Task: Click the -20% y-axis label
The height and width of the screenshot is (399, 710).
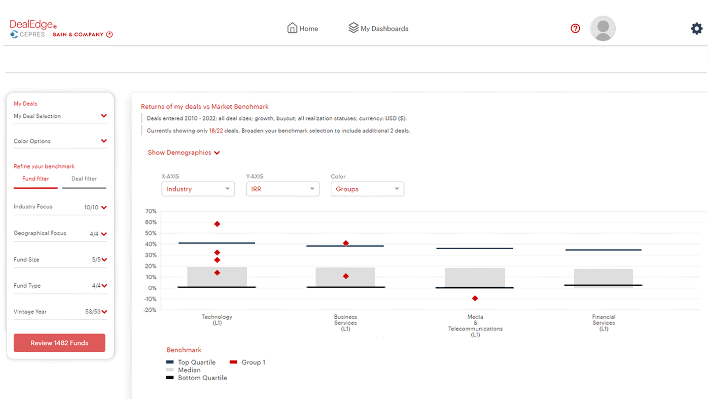Action: [x=150, y=310]
